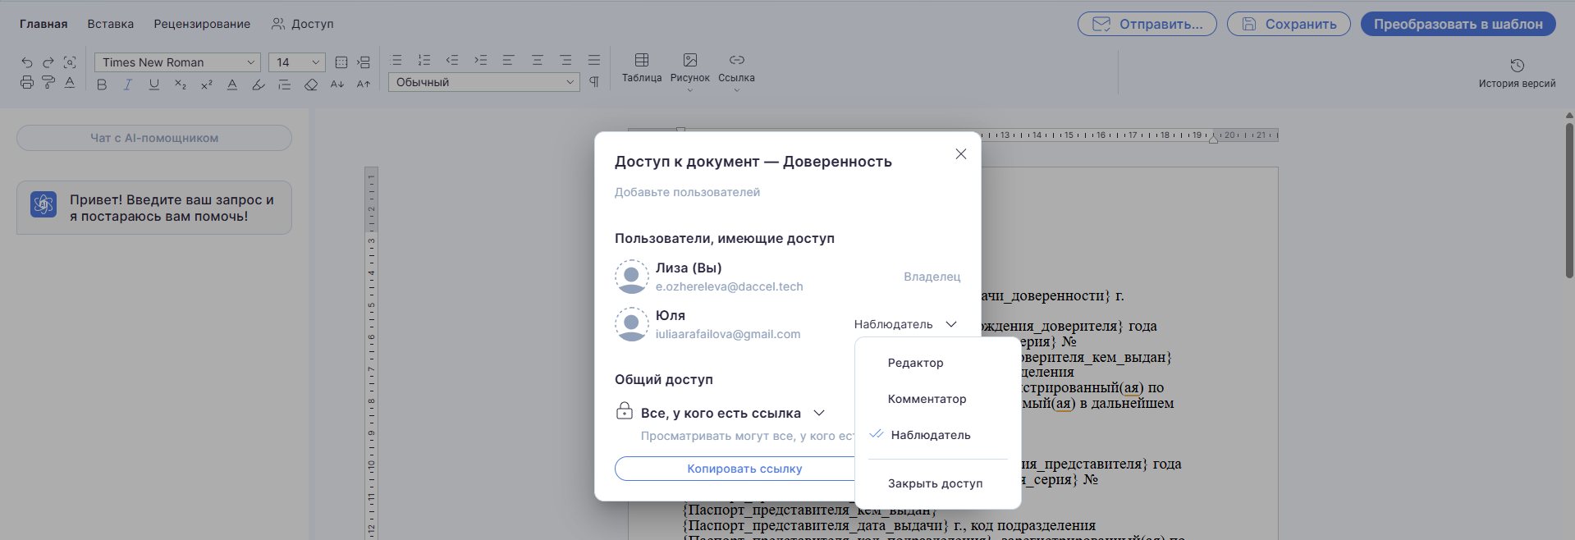Select the numbered list icon

[424, 60]
